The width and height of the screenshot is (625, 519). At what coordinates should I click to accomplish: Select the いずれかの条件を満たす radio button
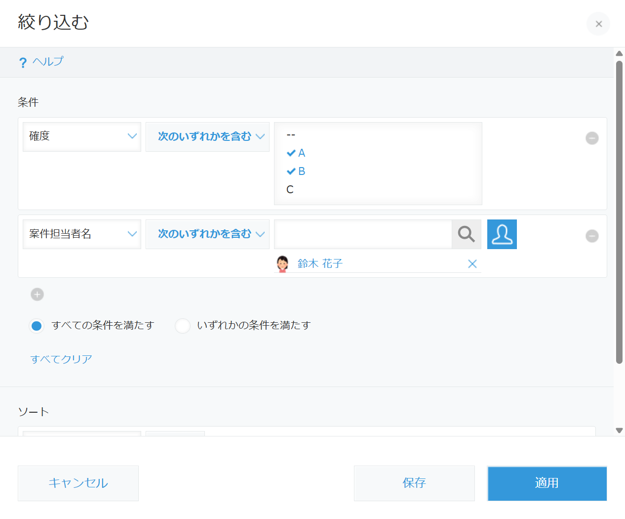[x=183, y=326]
